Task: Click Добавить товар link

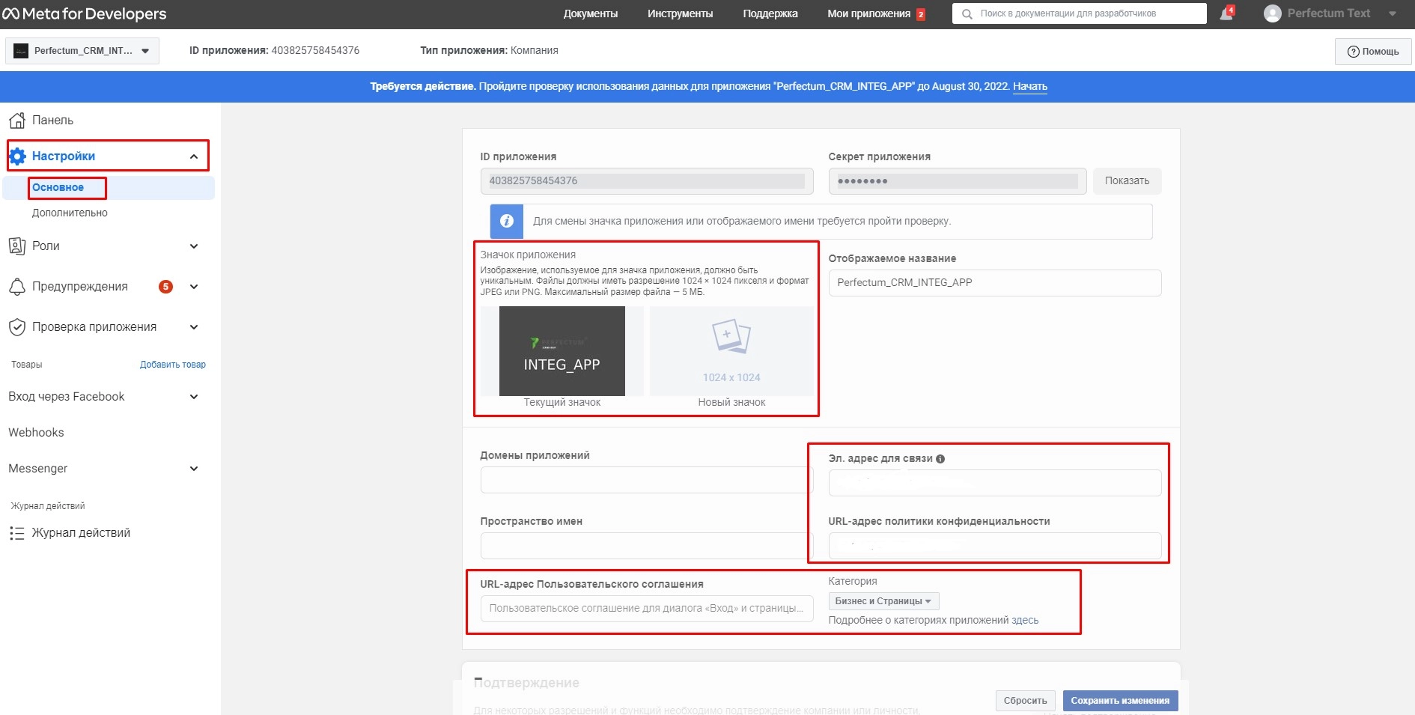Action: tap(173, 365)
